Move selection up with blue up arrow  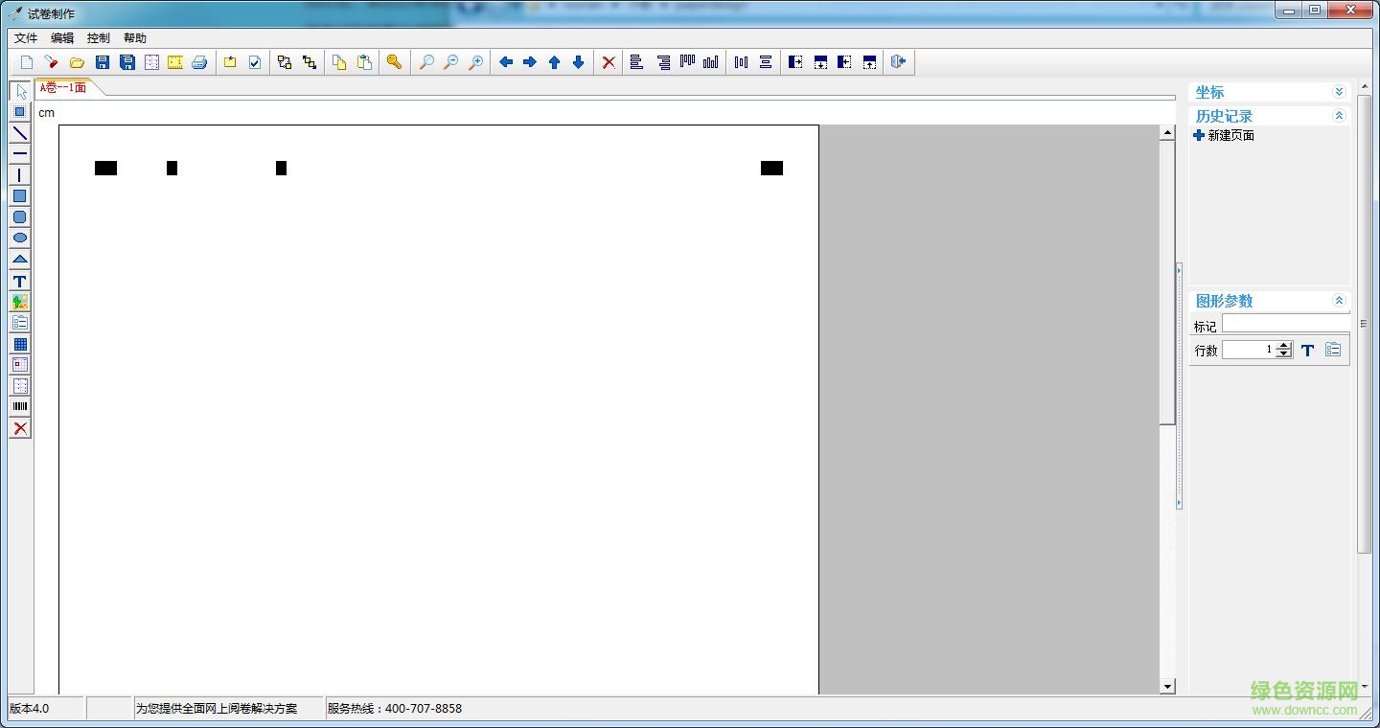click(554, 62)
